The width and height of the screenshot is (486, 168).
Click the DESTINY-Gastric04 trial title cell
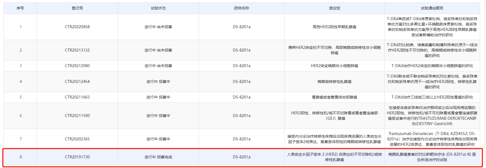click(x=432, y=116)
